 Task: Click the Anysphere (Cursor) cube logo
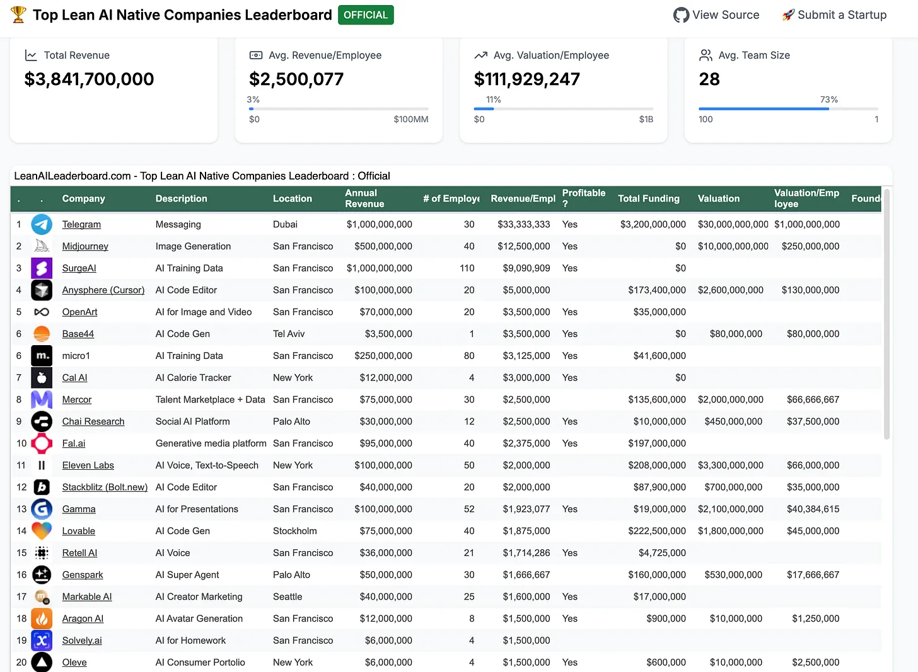click(x=42, y=290)
